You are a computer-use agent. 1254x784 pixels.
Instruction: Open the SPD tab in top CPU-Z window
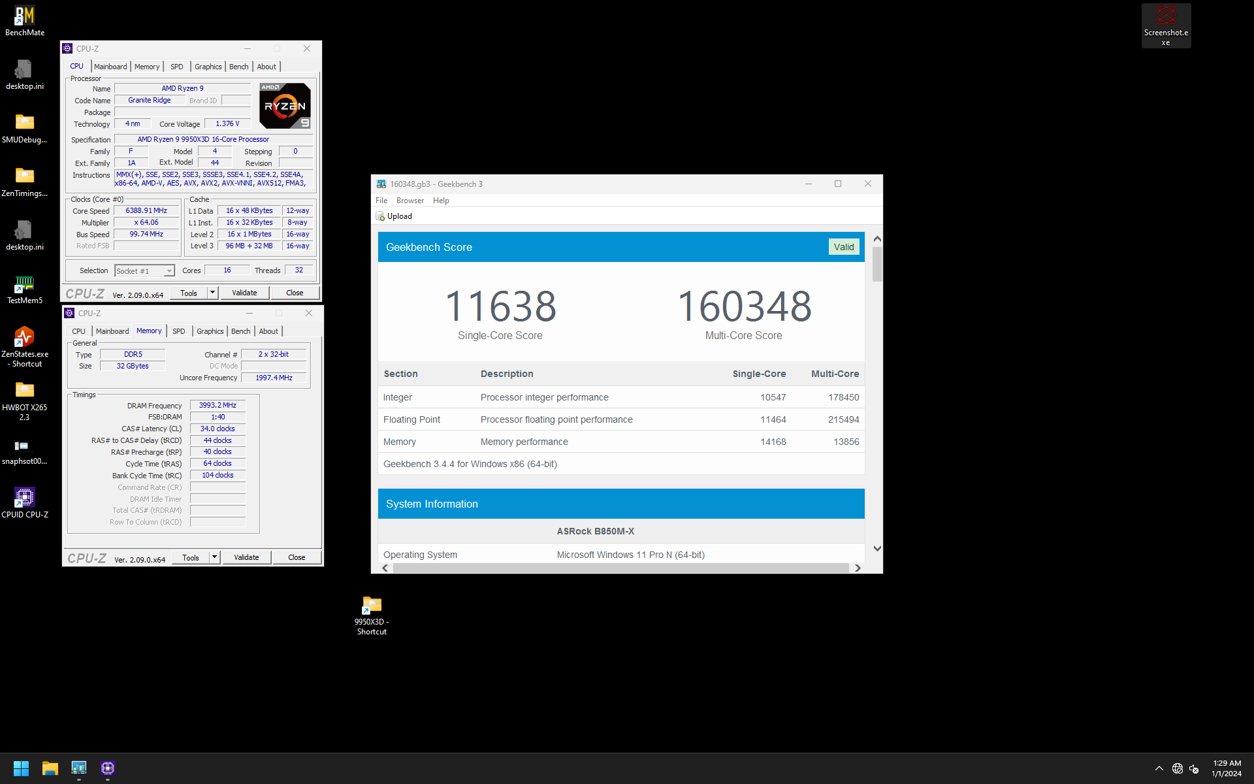coord(177,67)
